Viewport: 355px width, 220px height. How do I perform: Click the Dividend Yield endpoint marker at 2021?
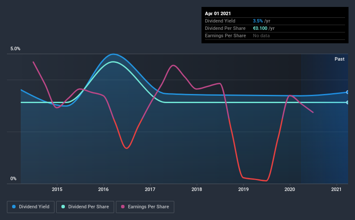[x=348, y=92]
